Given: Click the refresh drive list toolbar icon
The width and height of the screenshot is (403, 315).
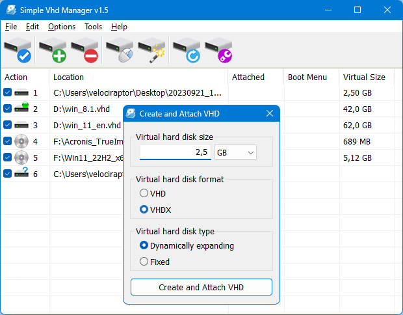Looking at the screenshot, I should (x=187, y=50).
